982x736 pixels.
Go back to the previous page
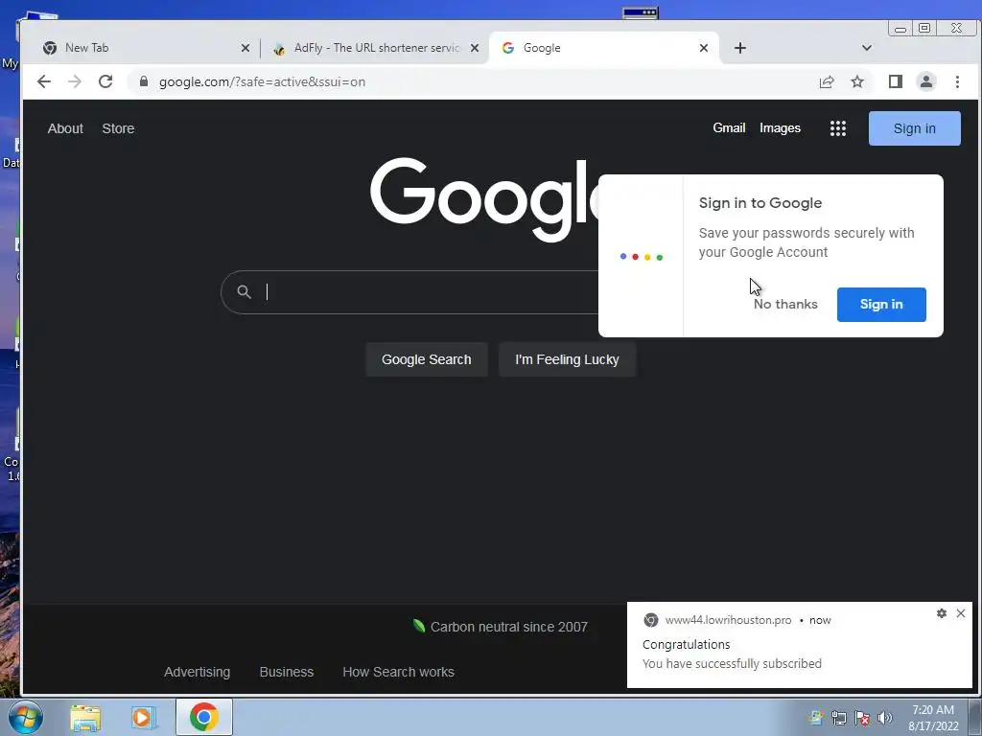(44, 82)
